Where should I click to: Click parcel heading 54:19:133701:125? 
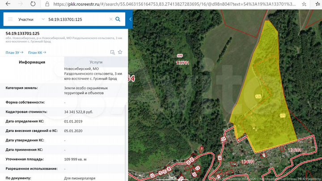[22, 34]
